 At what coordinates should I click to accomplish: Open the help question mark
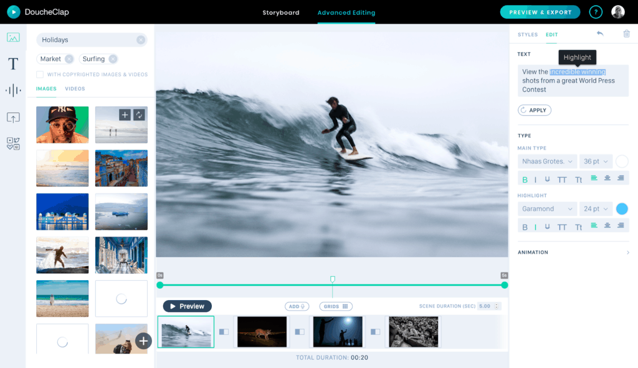click(596, 12)
